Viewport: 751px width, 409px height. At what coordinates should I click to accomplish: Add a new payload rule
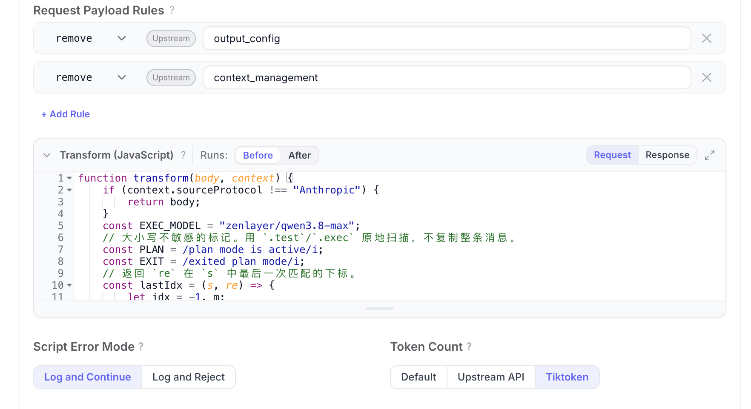[x=66, y=114]
